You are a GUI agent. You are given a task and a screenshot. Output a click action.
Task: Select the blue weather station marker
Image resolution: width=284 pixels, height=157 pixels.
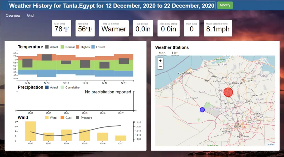202,110
